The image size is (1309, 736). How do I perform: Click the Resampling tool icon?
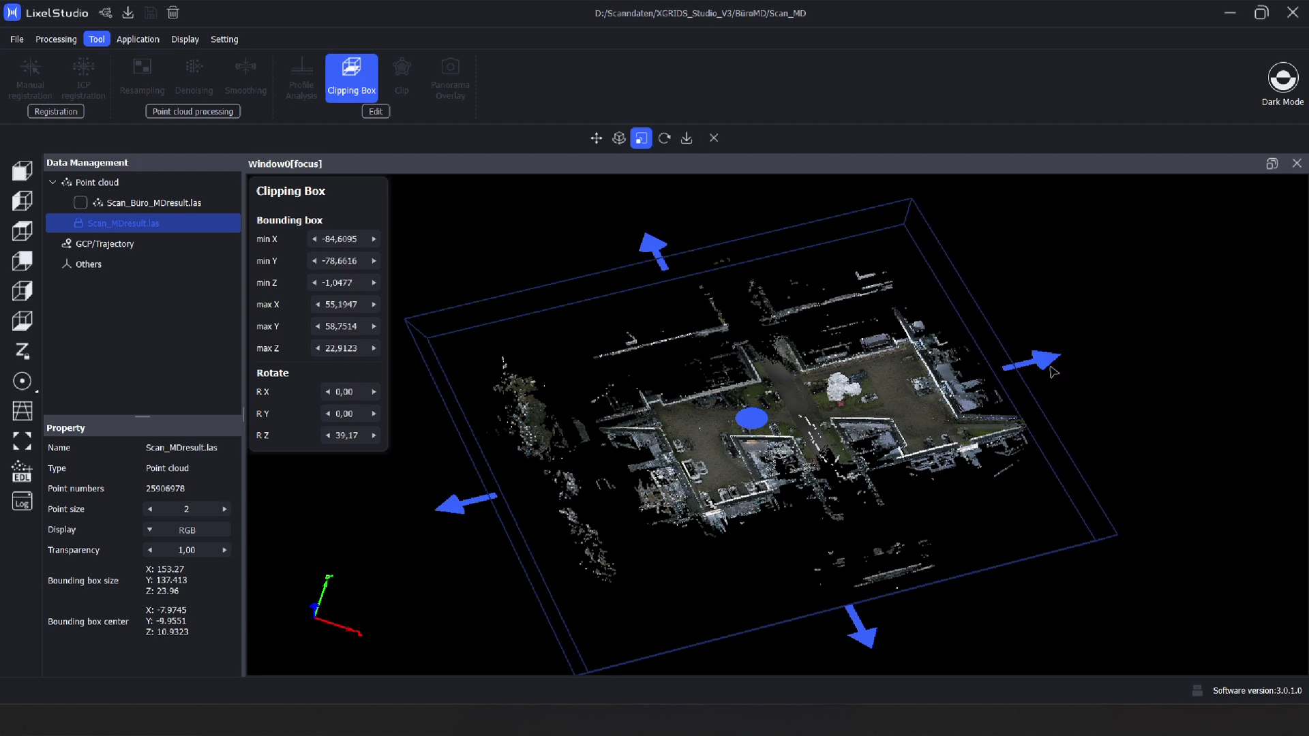point(142,67)
